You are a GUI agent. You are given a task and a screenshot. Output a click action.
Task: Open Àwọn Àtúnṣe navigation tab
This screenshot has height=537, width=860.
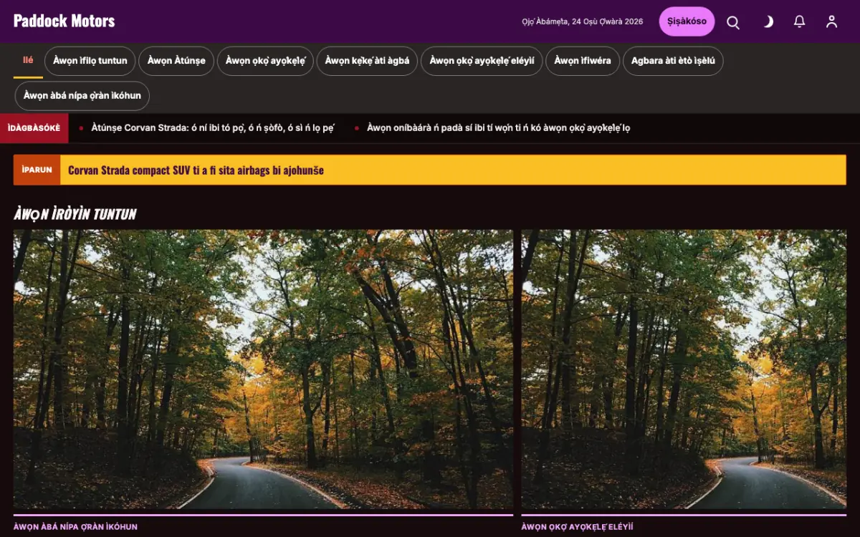point(176,61)
